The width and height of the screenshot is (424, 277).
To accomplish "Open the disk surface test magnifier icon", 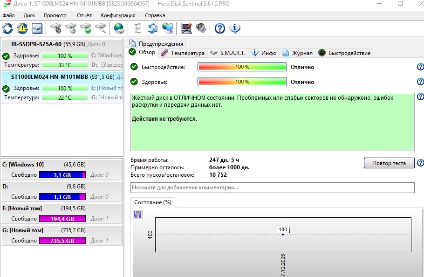I will (100, 28).
